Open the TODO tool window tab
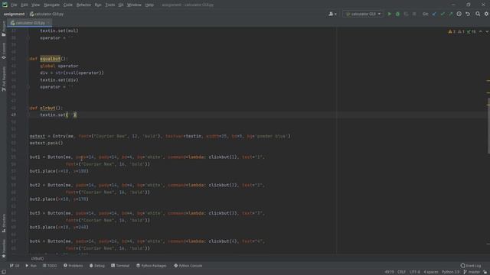The image size is (490, 275). pyautogui.click(x=50, y=266)
